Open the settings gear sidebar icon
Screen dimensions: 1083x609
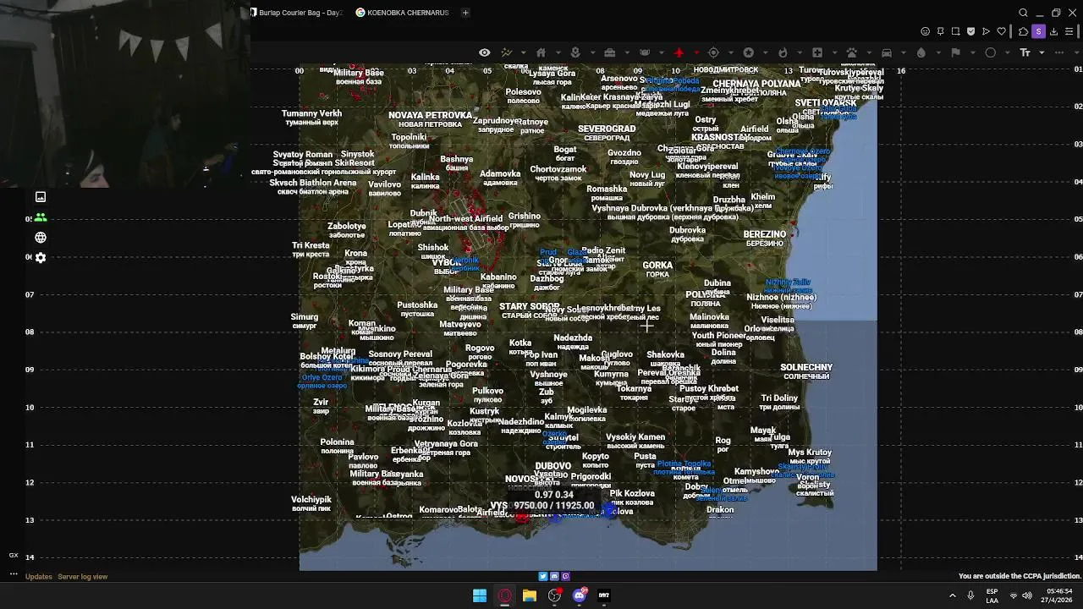coord(41,258)
